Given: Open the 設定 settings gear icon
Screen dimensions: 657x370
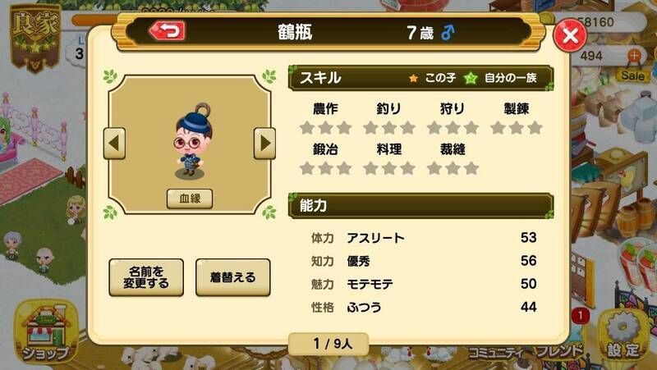Looking at the screenshot, I should click(x=624, y=335).
